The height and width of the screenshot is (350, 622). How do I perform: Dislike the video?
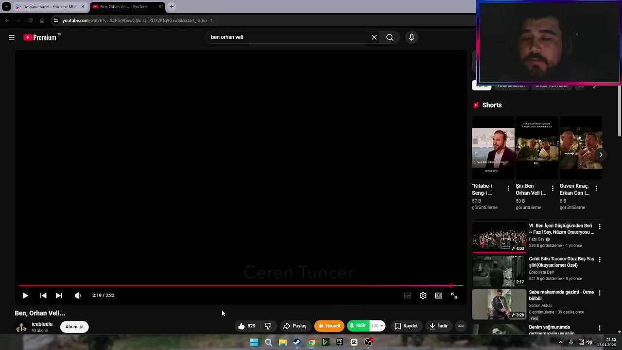(x=268, y=326)
